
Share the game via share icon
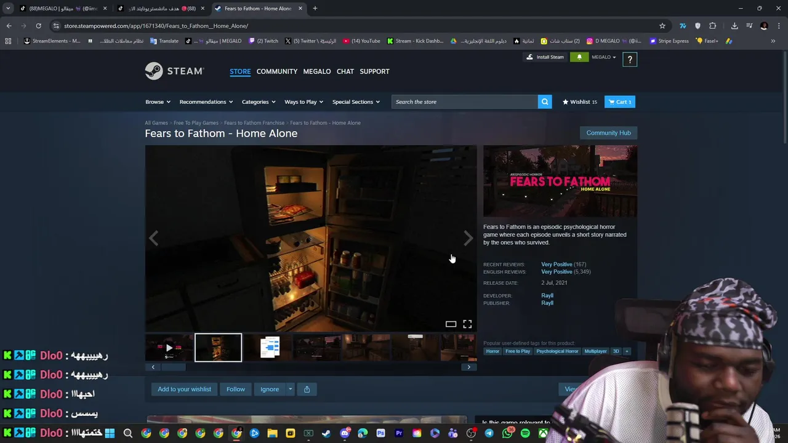(x=307, y=389)
